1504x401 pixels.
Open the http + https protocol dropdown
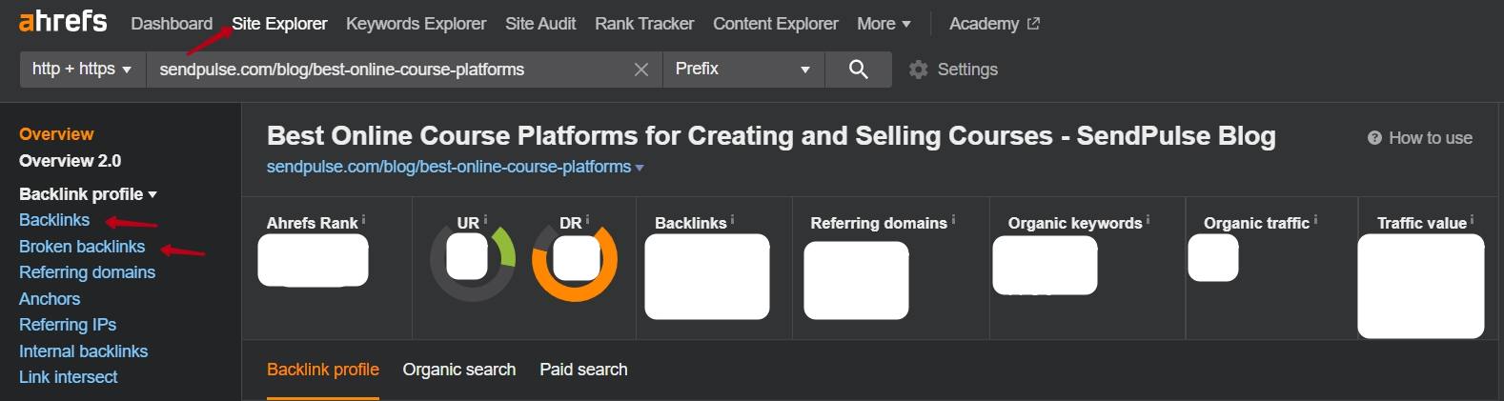coord(83,70)
